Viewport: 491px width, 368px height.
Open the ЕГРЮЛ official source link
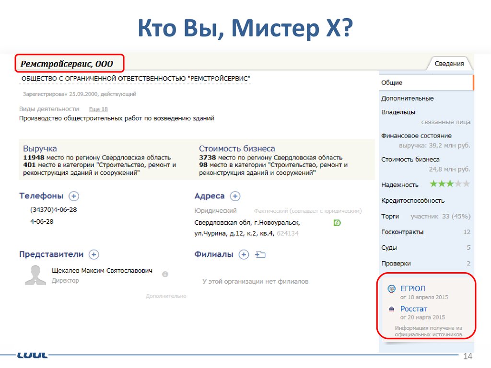click(412, 288)
